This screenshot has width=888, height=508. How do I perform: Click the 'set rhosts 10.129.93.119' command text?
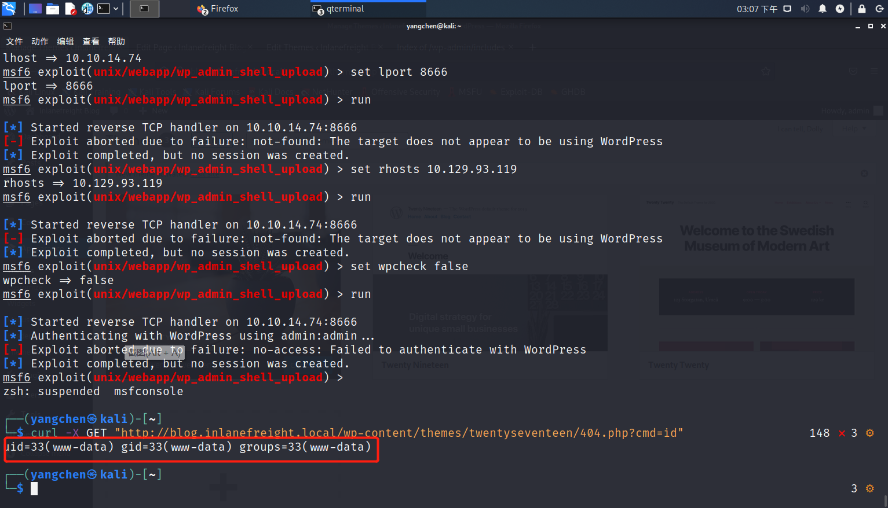pyautogui.click(x=434, y=169)
